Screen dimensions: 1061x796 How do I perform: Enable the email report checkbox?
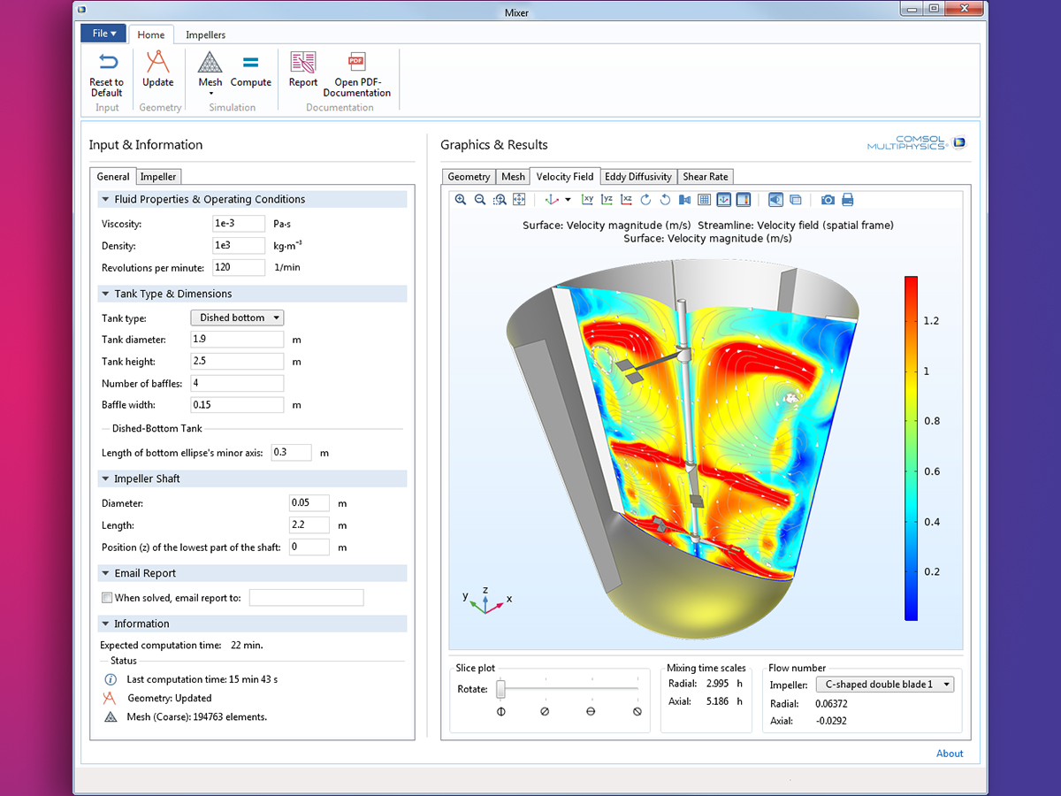pos(109,597)
